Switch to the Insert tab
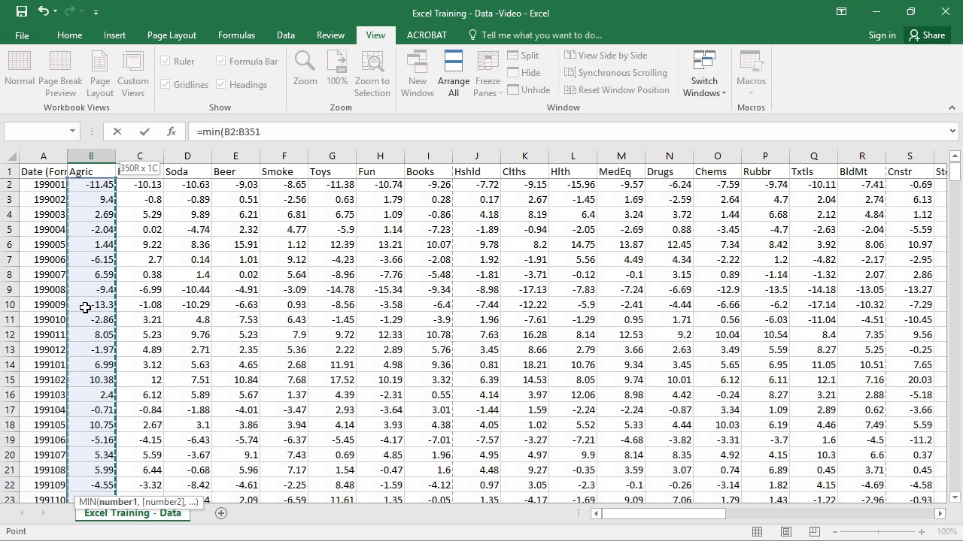This screenshot has height=541, width=963. pos(114,35)
